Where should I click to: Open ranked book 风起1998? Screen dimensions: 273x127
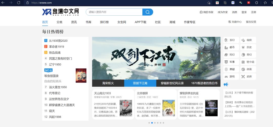(x=55, y=117)
